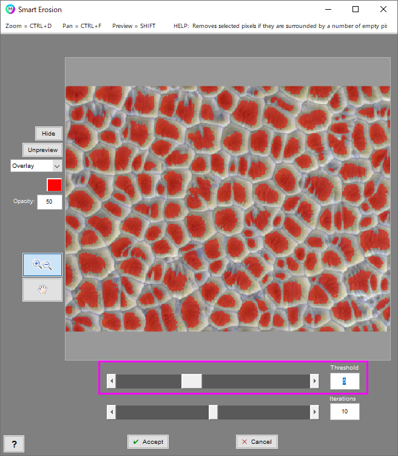Click the Threshold value input box

click(345, 381)
